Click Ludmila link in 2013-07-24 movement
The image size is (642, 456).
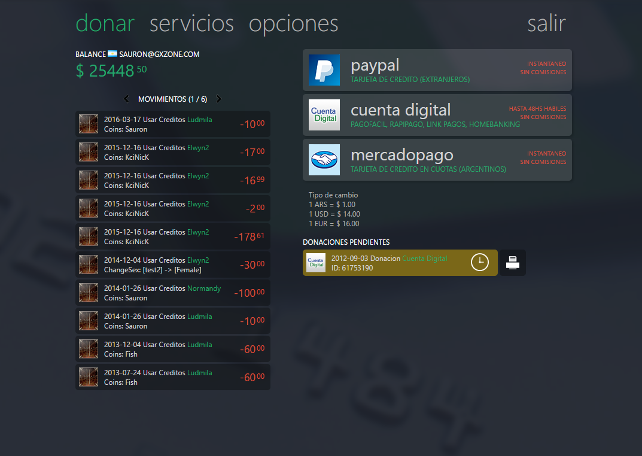point(199,373)
